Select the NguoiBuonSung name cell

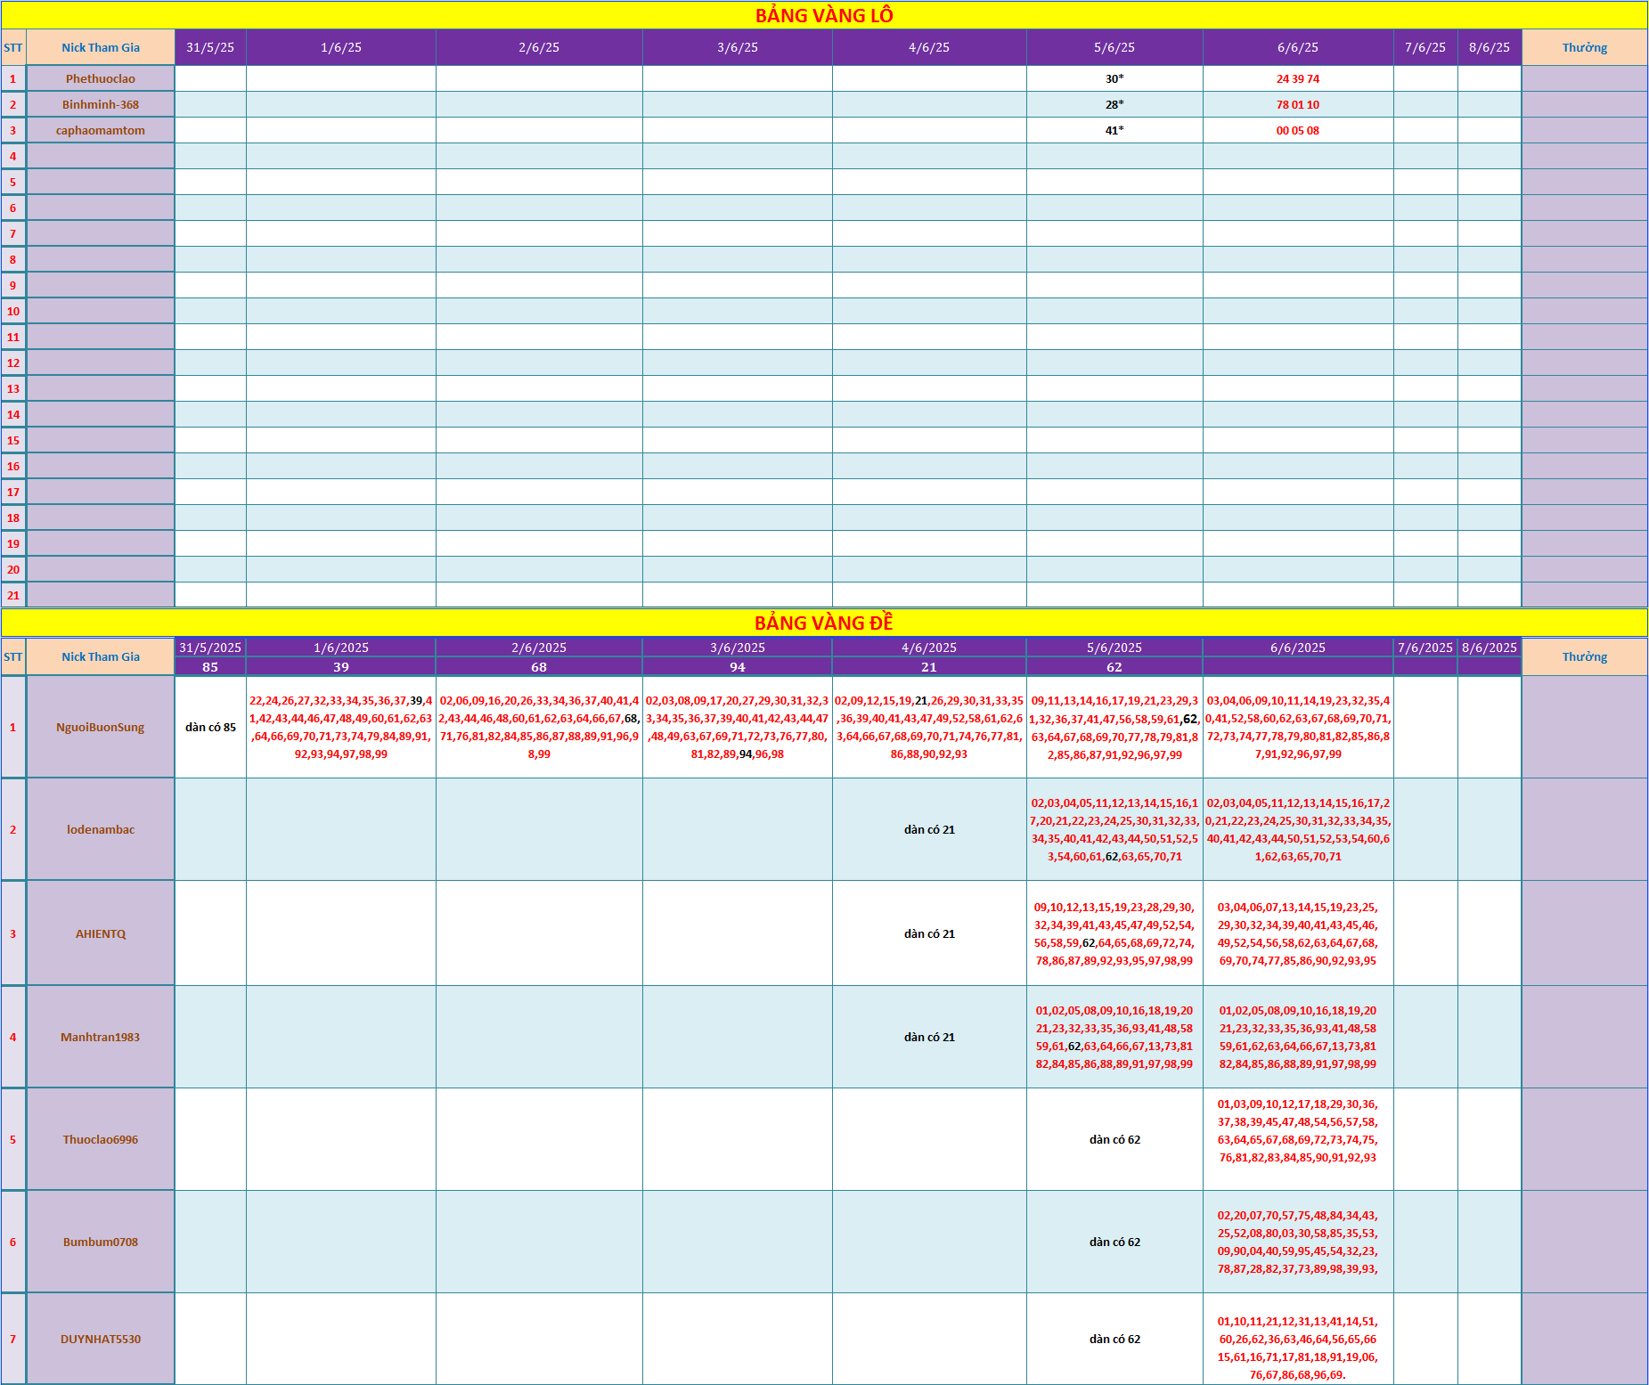coord(101,727)
